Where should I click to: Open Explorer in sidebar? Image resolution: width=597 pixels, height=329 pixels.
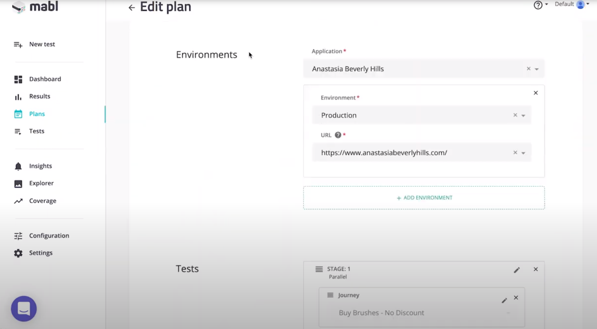pyautogui.click(x=41, y=183)
